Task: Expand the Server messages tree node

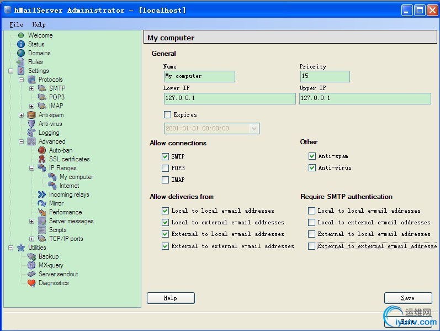Action: [x=31, y=222]
